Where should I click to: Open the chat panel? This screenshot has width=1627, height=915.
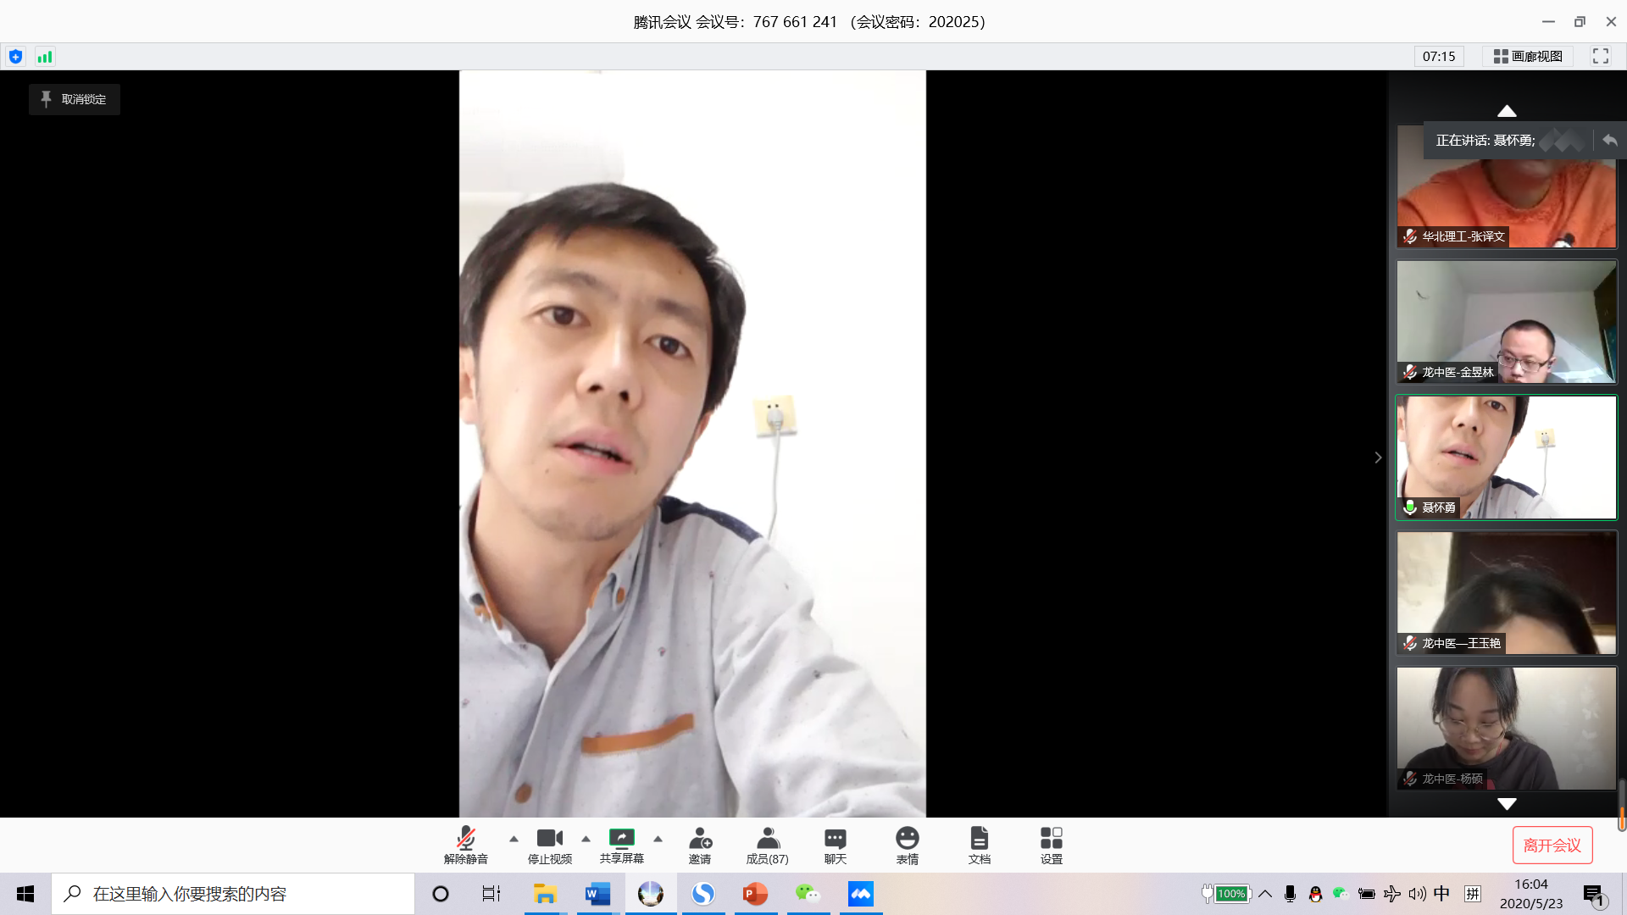(x=835, y=845)
